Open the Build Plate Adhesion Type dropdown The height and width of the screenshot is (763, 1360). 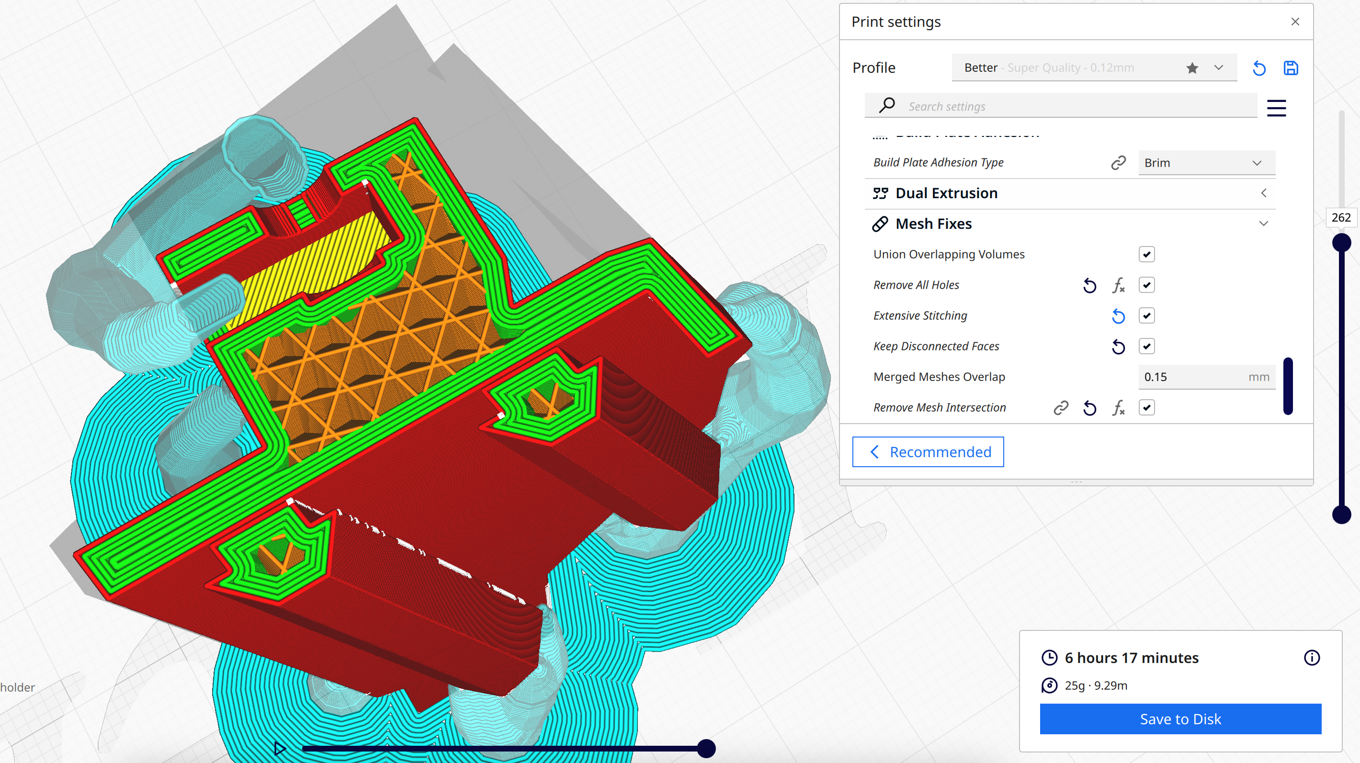pyautogui.click(x=1206, y=163)
